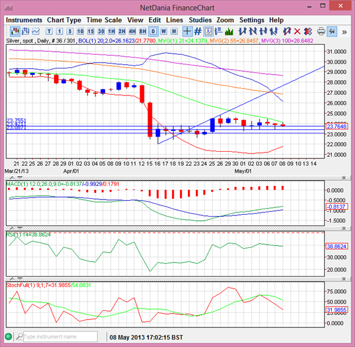Click the red X delete line icon

pos(297,31)
